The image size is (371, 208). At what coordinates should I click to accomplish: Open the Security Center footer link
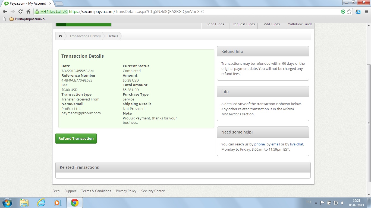click(x=153, y=191)
